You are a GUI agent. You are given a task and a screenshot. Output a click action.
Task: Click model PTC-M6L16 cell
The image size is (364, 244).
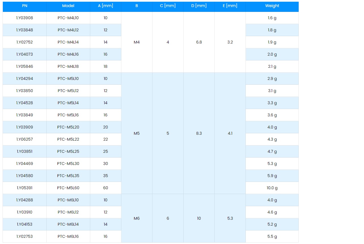pos(68,237)
